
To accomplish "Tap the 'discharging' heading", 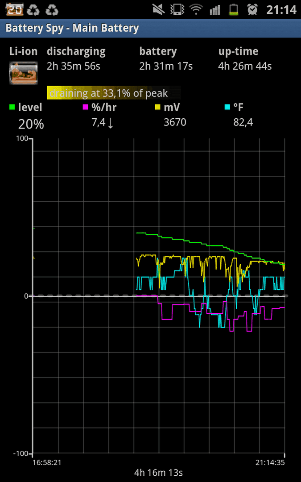I will tap(76, 52).
